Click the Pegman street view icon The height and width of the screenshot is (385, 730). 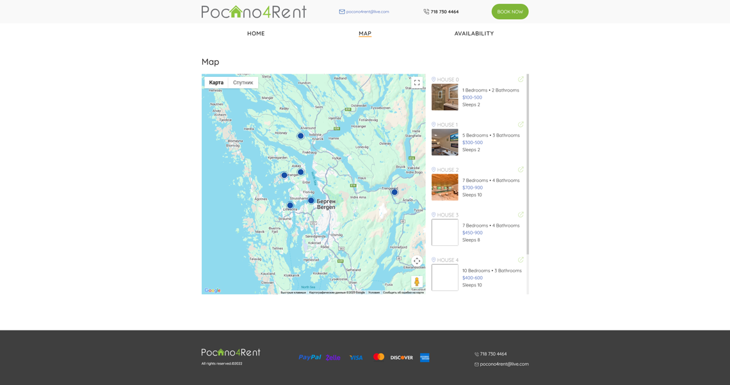click(417, 281)
